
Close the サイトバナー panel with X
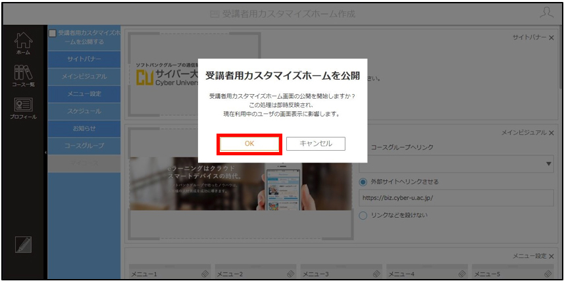(551, 38)
